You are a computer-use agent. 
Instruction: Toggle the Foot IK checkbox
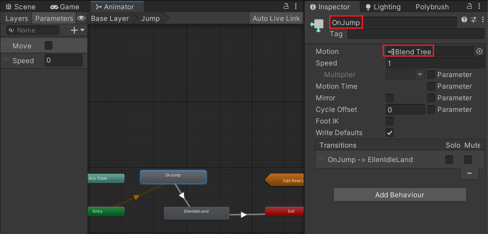[390, 121]
